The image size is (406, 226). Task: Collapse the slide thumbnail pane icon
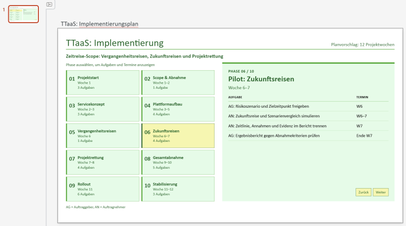click(x=49, y=4)
